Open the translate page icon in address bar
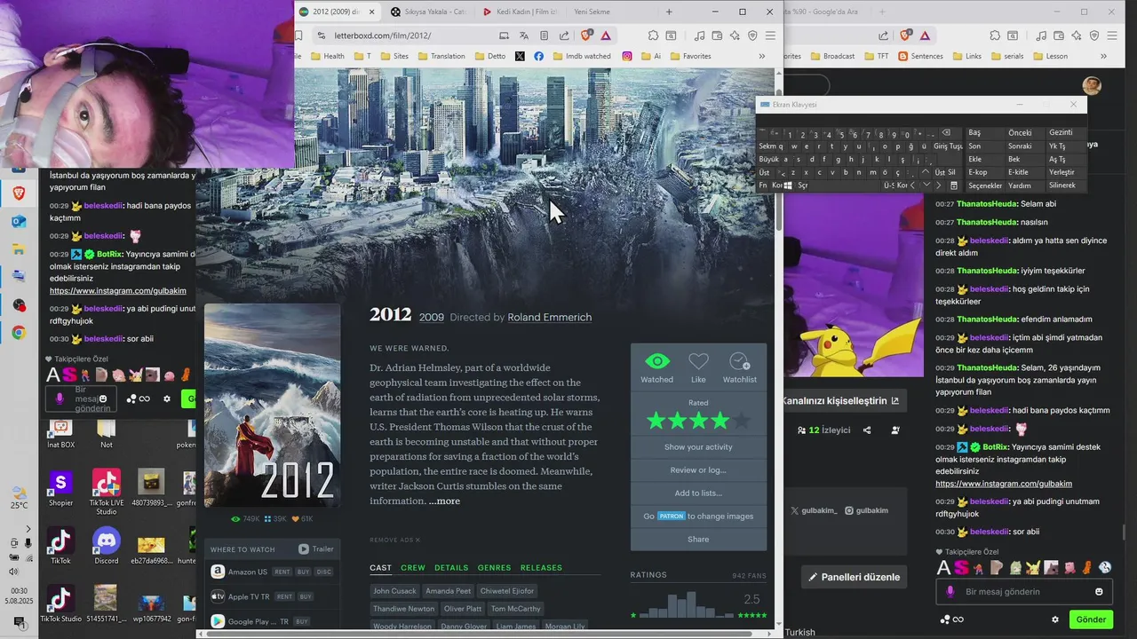Image resolution: width=1137 pixels, height=639 pixels. click(524, 35)
